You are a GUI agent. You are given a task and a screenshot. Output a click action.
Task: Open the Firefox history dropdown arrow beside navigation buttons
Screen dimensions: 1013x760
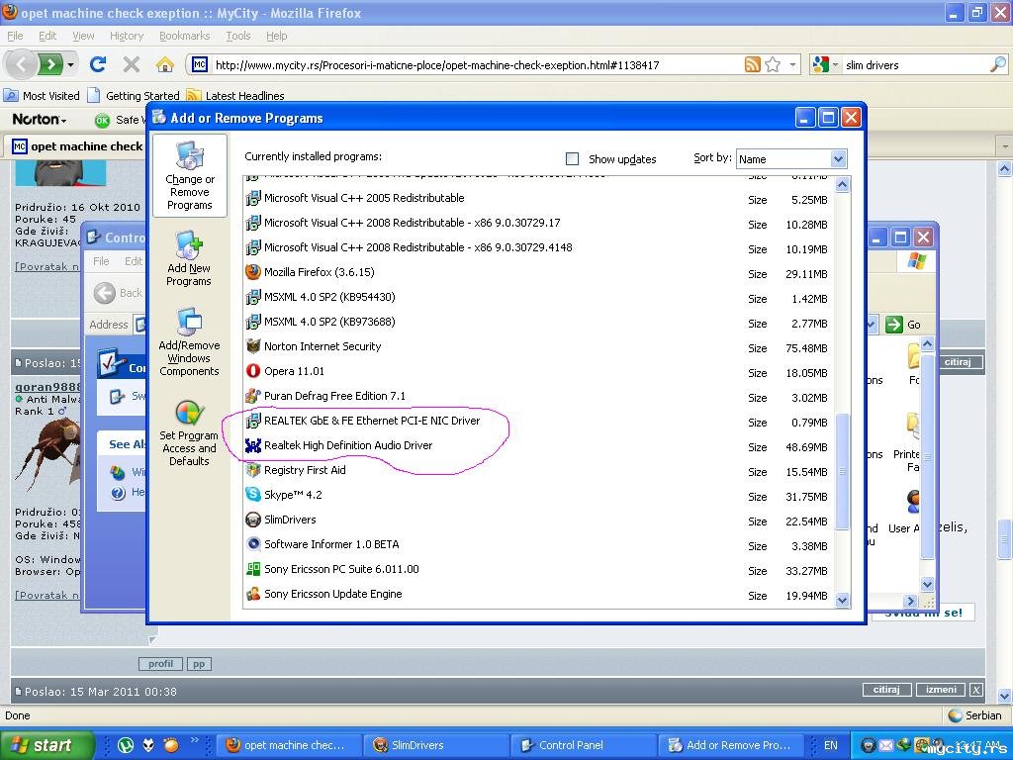pyautogui.click(x=70, y=64)
